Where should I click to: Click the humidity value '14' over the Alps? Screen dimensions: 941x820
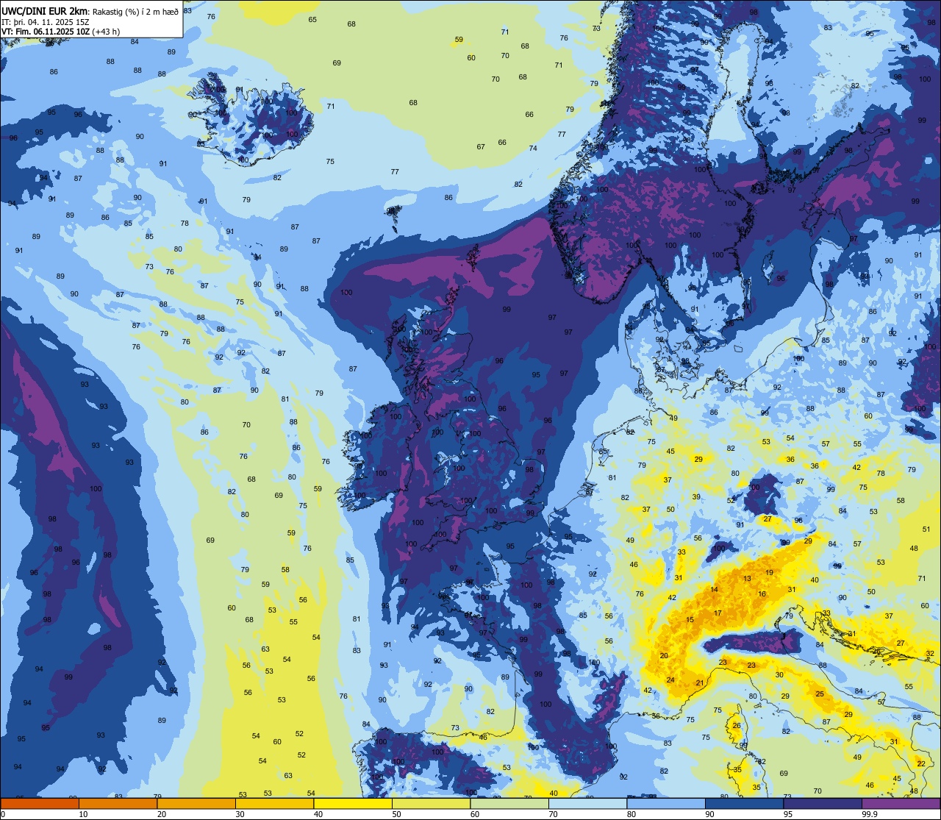pos(714,590)
